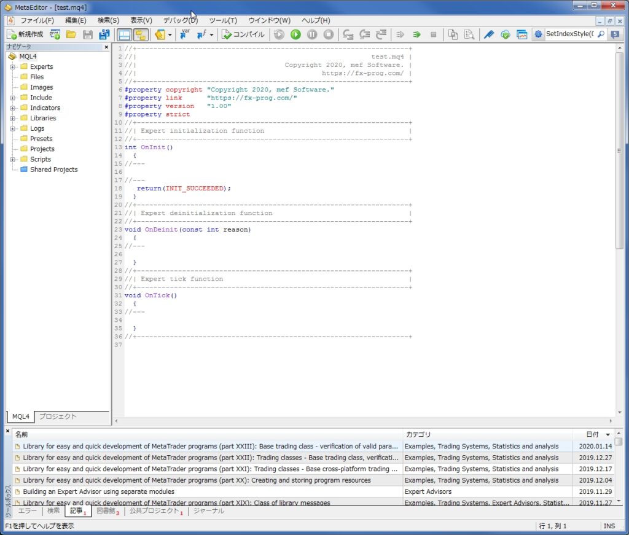
Task: Click the 新規作成 (New) toolbar button
Action: 25,34
